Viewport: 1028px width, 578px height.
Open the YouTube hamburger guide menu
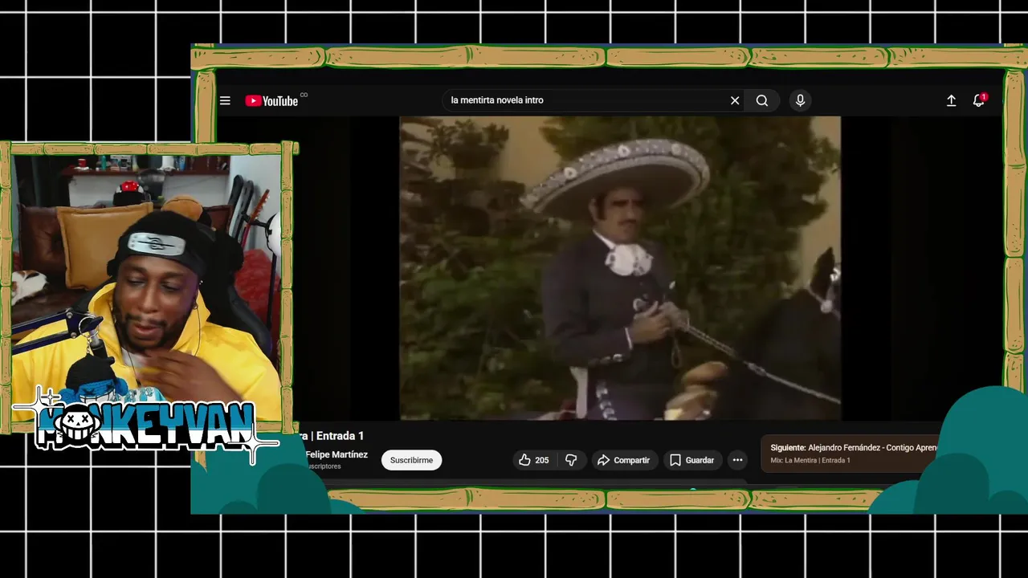[225, 100]
